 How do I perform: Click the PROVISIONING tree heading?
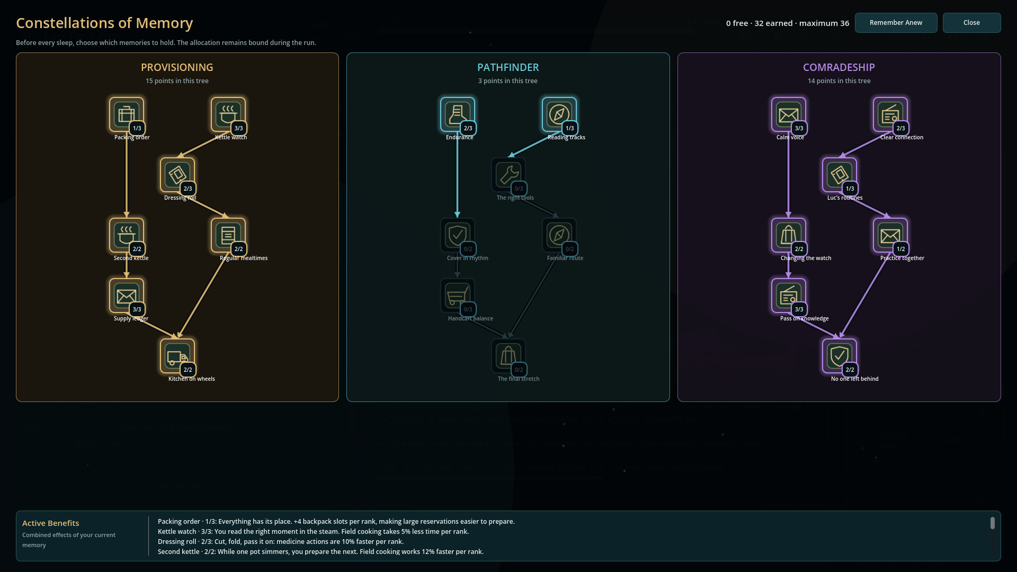tap(177, 67)
